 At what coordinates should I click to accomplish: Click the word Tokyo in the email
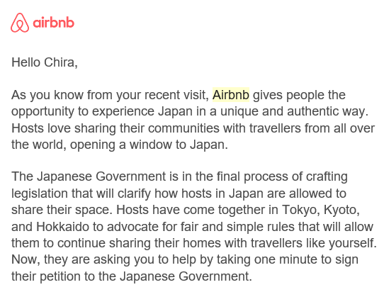pyautogui.click(x=300, y=210)
